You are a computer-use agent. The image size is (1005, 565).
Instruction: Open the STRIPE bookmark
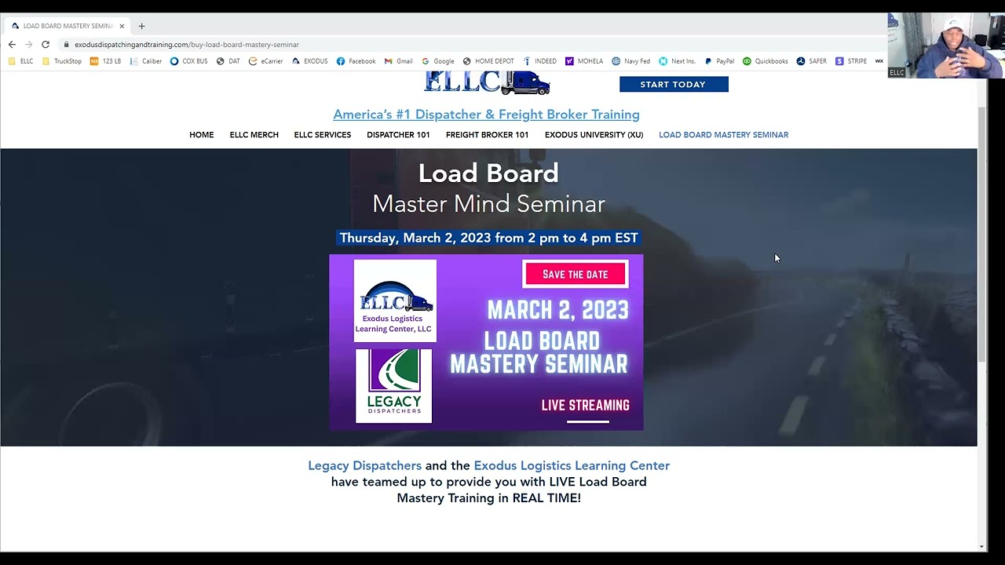(851, 61)
